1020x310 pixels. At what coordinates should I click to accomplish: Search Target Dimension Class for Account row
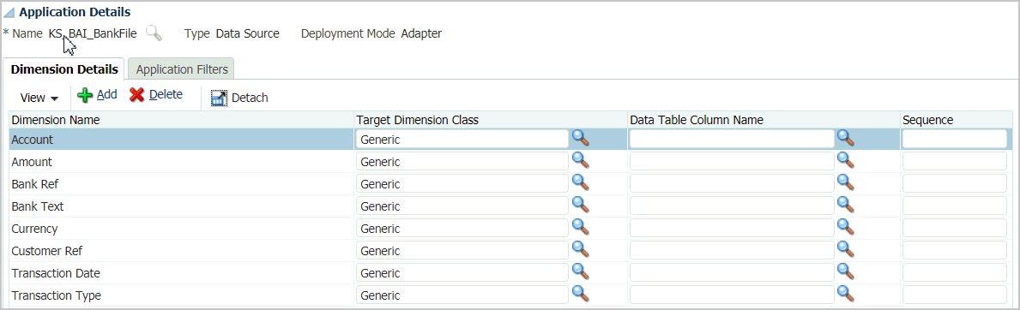[580, 138]
